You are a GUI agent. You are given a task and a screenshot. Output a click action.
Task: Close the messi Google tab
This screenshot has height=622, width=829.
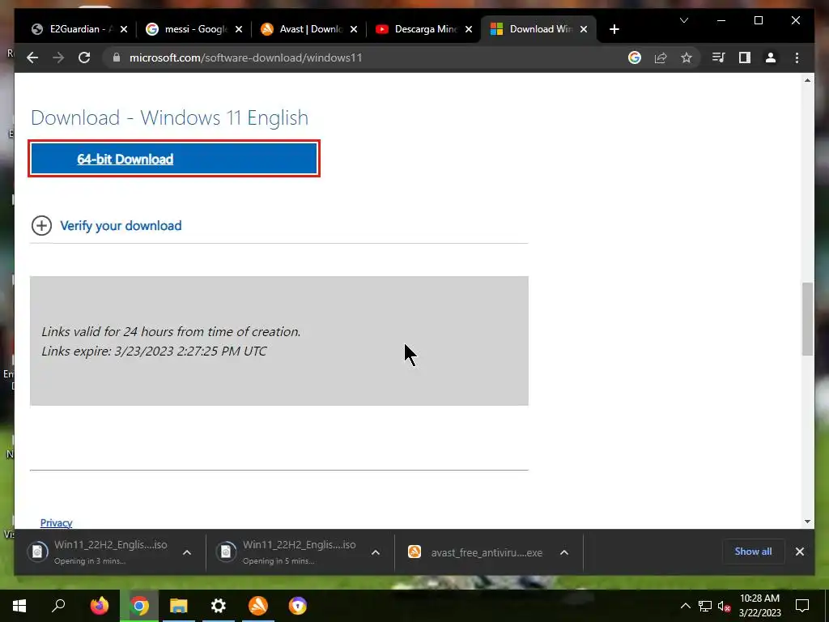(x=239, y=29)
